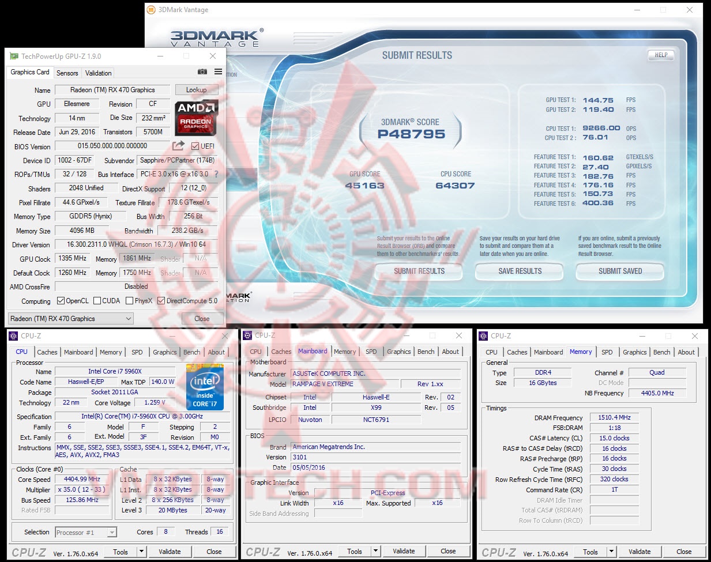Toggle the UEFI checkbox in GPU-Z

(x=195, y=146)
